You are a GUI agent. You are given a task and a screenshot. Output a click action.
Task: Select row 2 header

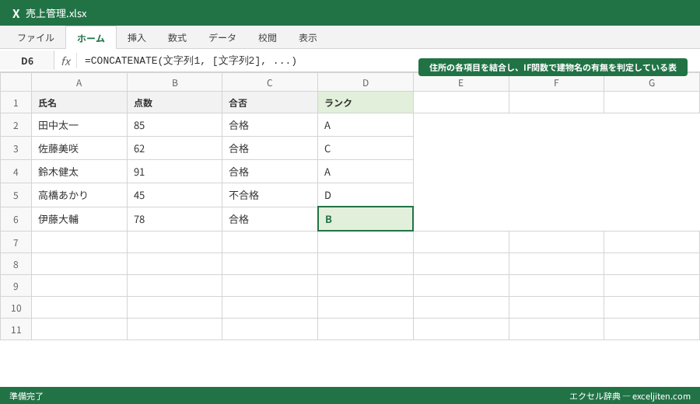tap(16, 125)
